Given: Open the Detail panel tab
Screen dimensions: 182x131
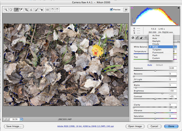Looking at the screenshot, I should [141, 37].
